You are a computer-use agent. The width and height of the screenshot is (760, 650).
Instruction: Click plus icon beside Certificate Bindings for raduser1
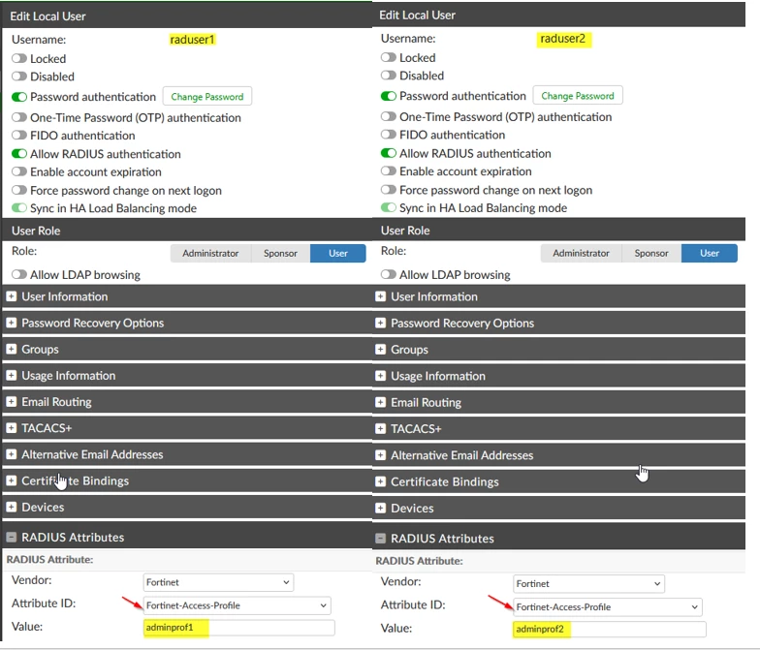12,480
